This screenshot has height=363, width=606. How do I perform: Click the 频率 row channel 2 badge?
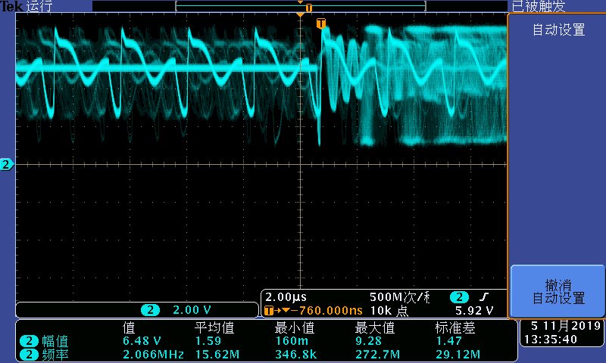click(x=29, y=355)
